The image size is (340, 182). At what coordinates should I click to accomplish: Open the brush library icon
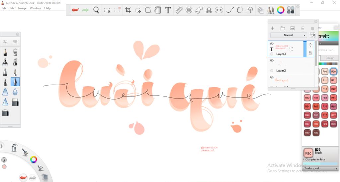click(x=15, y=42)
